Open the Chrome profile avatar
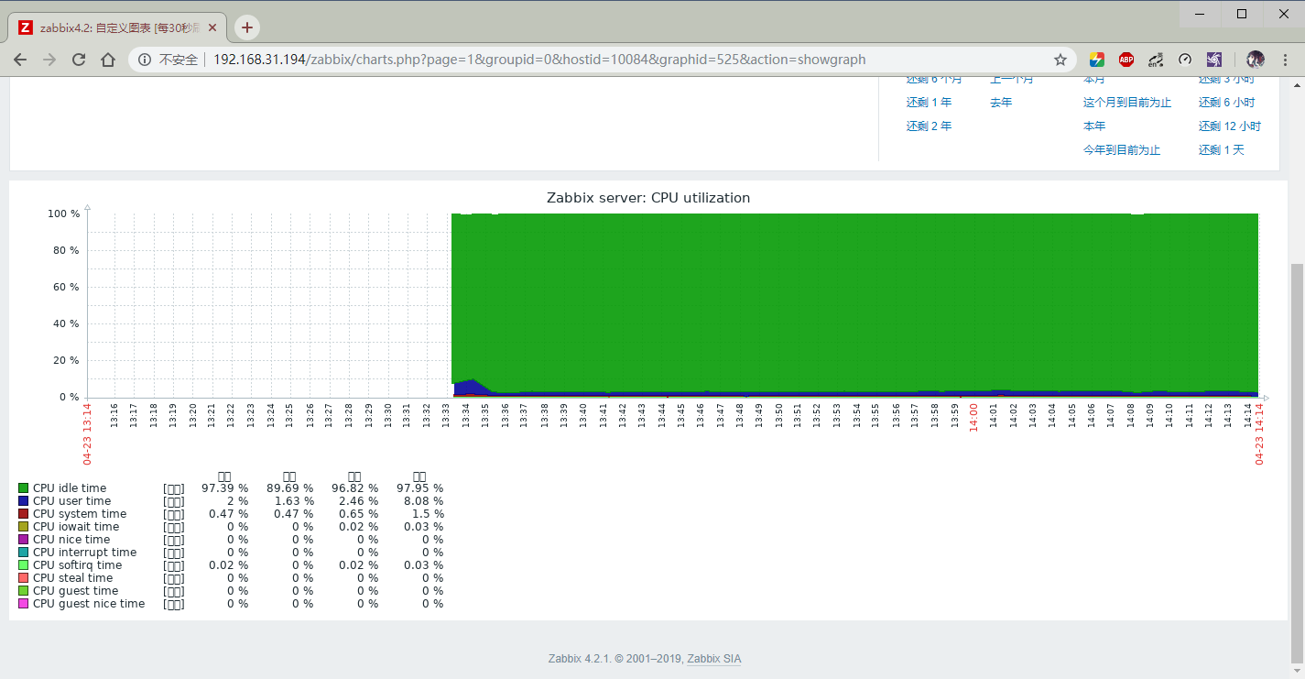Image resolution: width=1305 pixels, height=679 pixels. click(x=1256, y=60)
